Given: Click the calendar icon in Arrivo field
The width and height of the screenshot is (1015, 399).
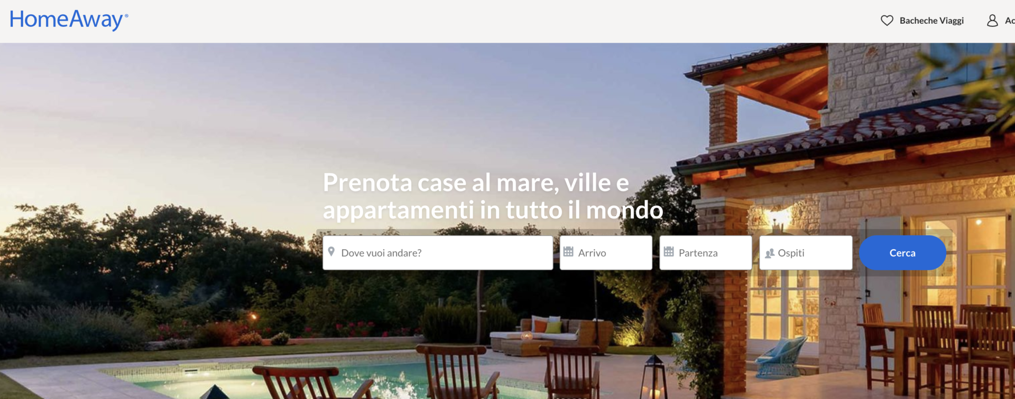Looking at the screenshot, I should click(x=568, y=252).
